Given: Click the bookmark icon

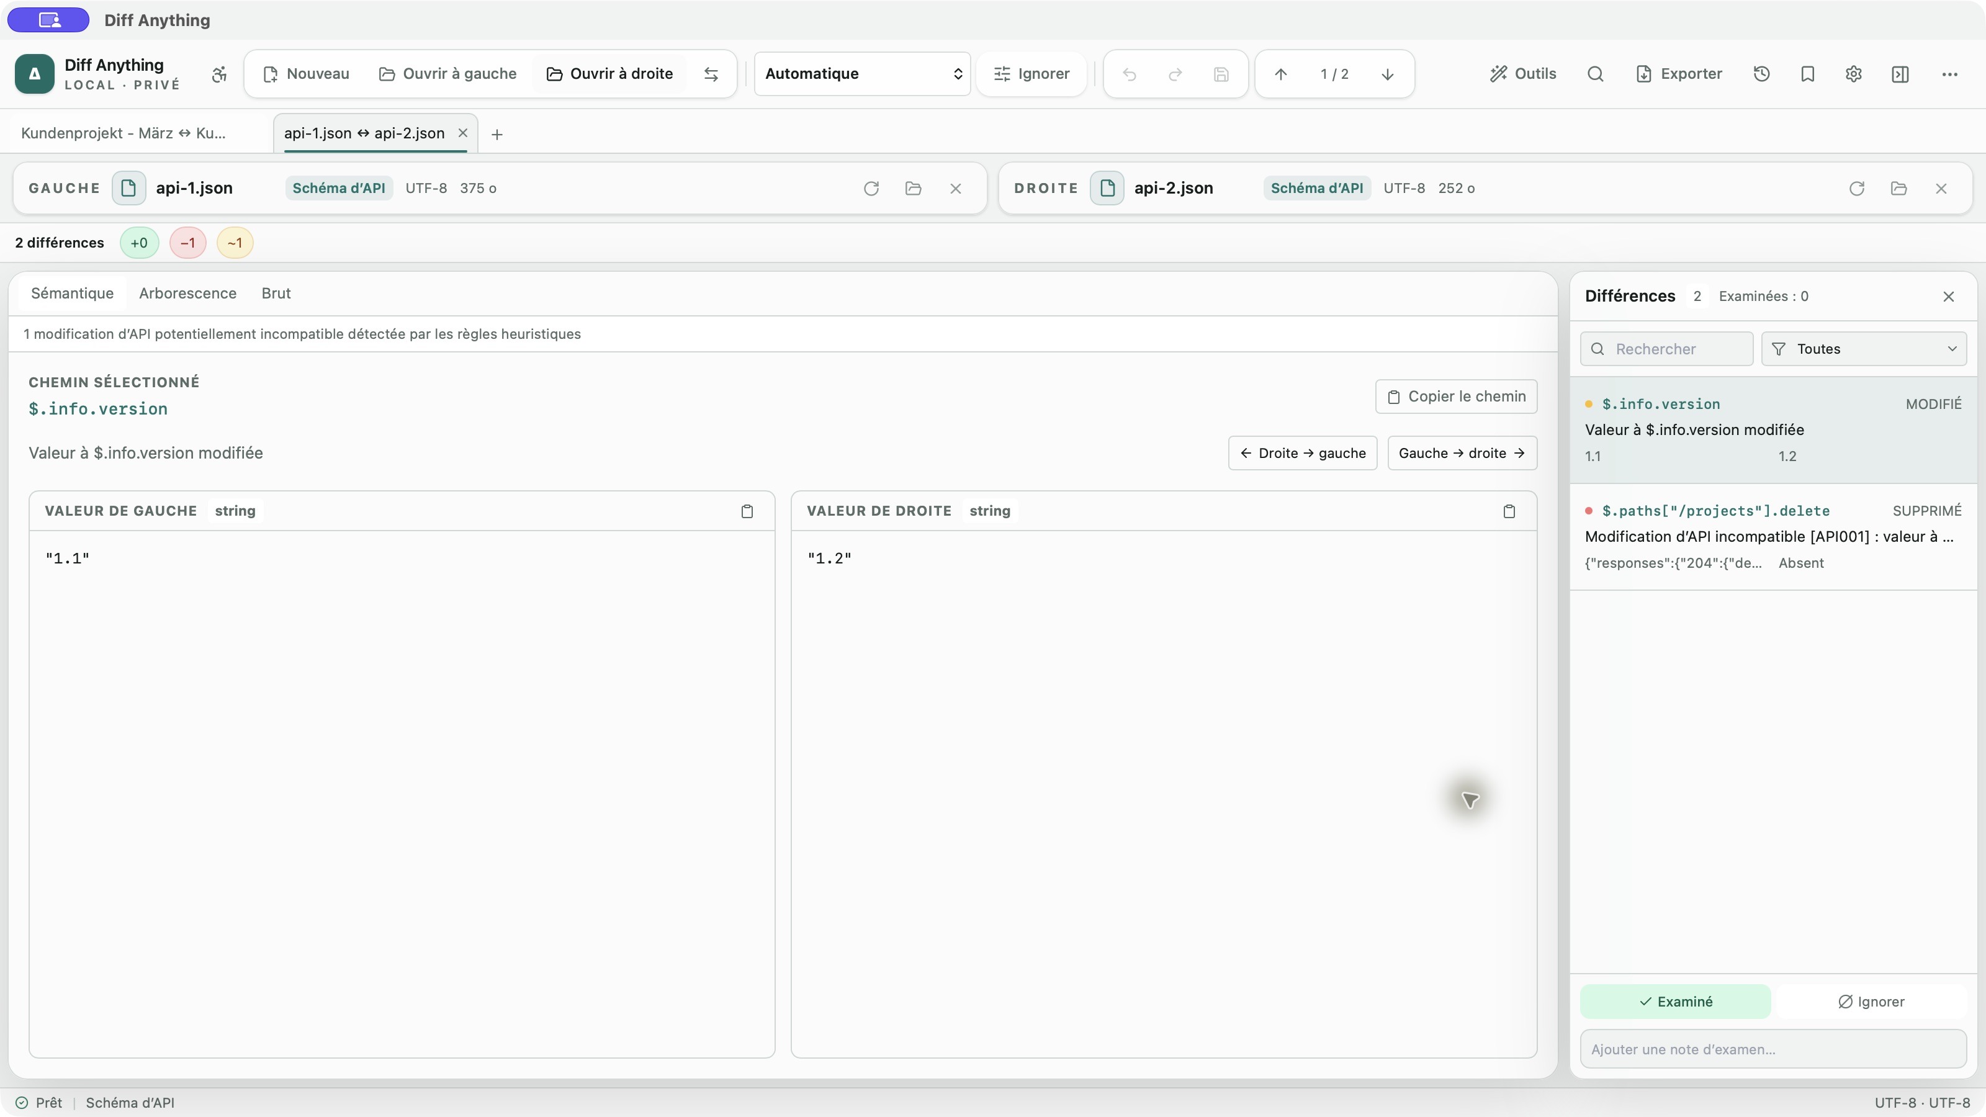Looking at the screenshot, I should tap(1808, 74).
